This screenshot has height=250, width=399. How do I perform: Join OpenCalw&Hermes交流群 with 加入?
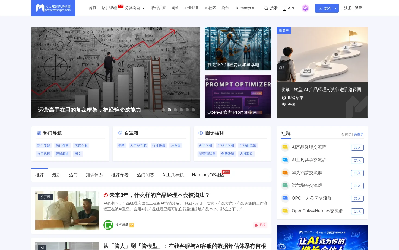coord(357,211)
